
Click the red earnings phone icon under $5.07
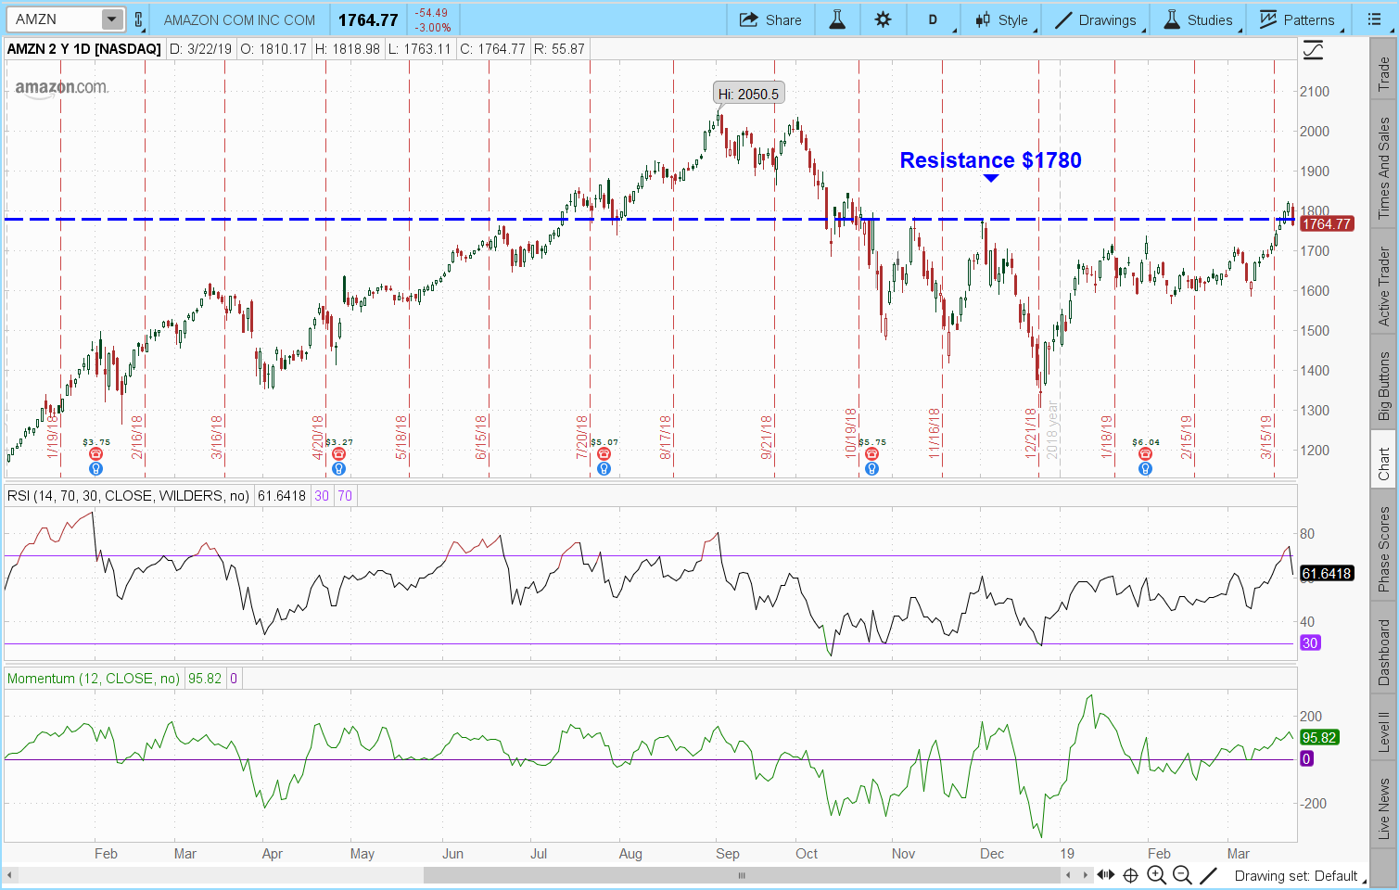coord(604,454)
